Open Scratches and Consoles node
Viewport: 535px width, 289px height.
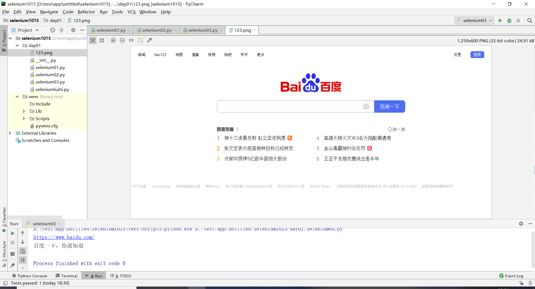coord(45,140)
